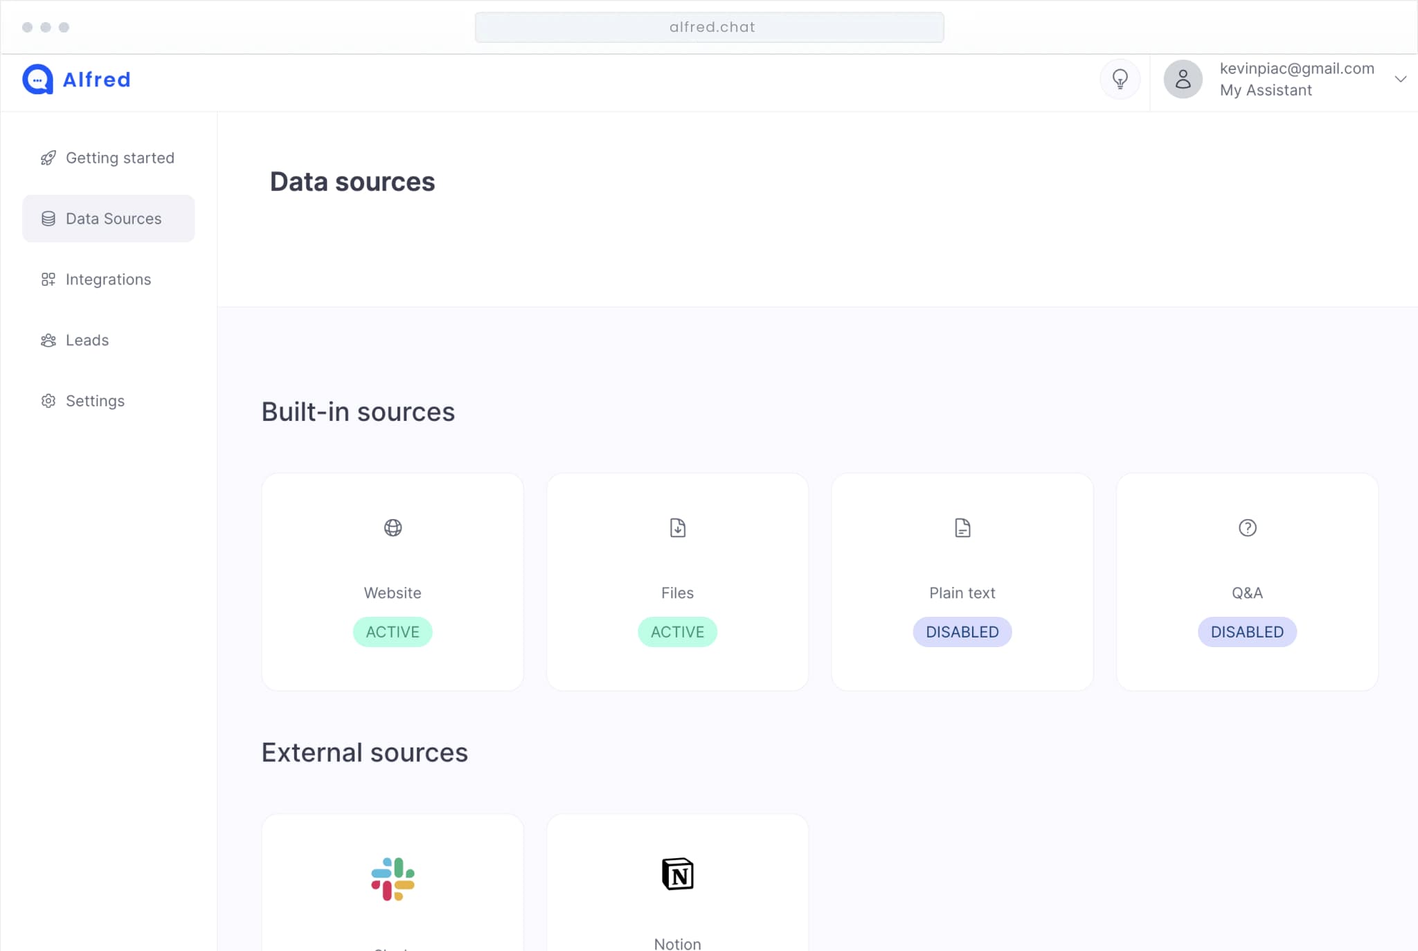Open the Leads sidebar item
The image size is (1418, 951).
(87, 340)
